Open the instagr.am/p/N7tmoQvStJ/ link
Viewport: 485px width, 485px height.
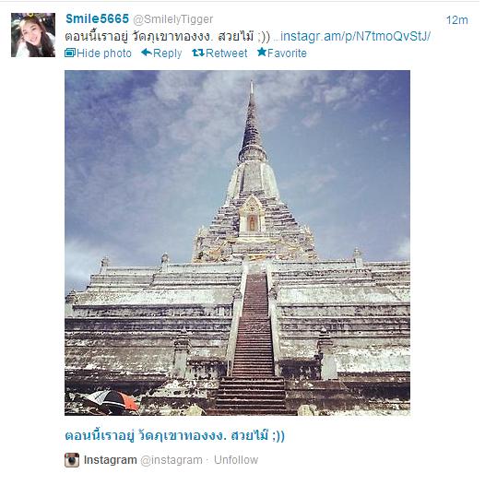pos(352,37)
